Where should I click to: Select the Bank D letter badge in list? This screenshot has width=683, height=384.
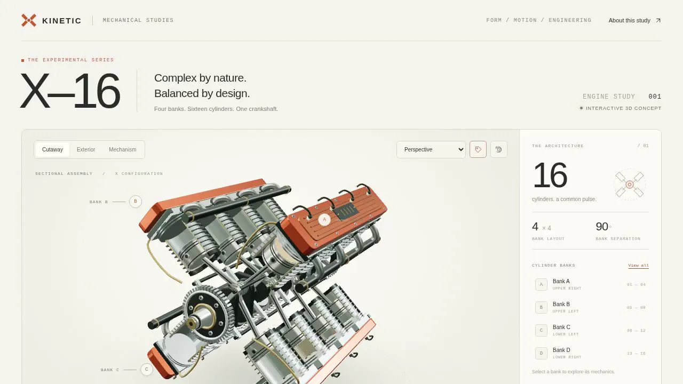(x=541, y=353)
